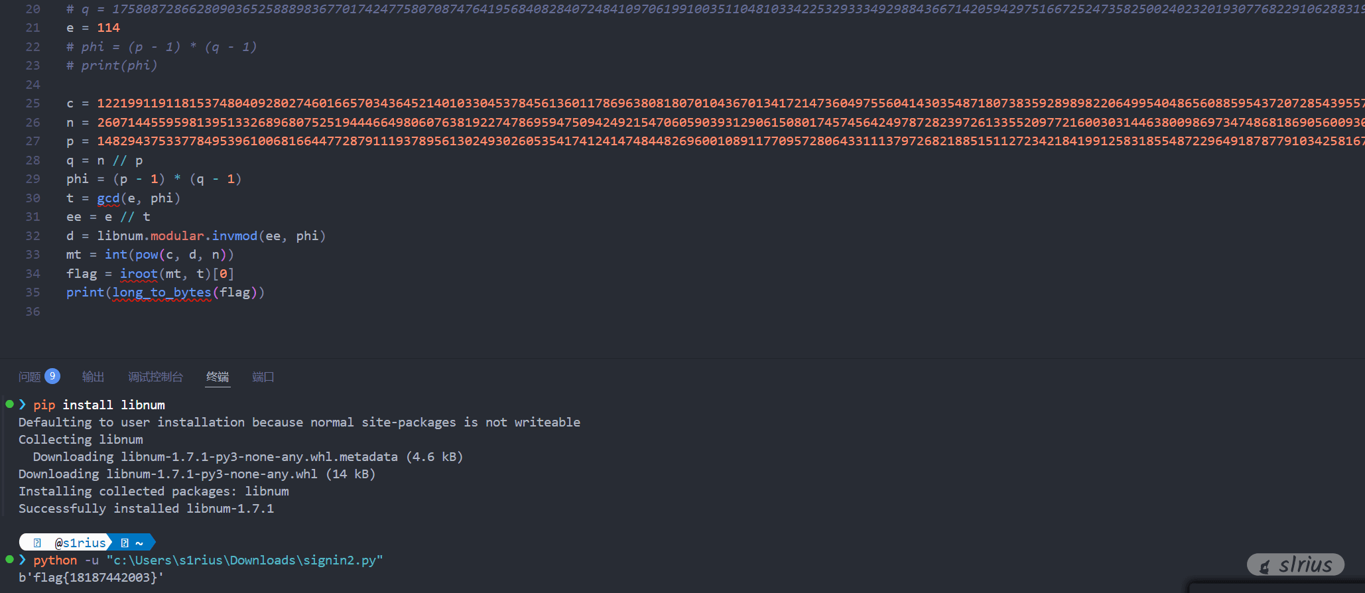The image size is (1365, 593).
Task: Click the home tilde segment in terminal prompt
Action: coord(139,543)
